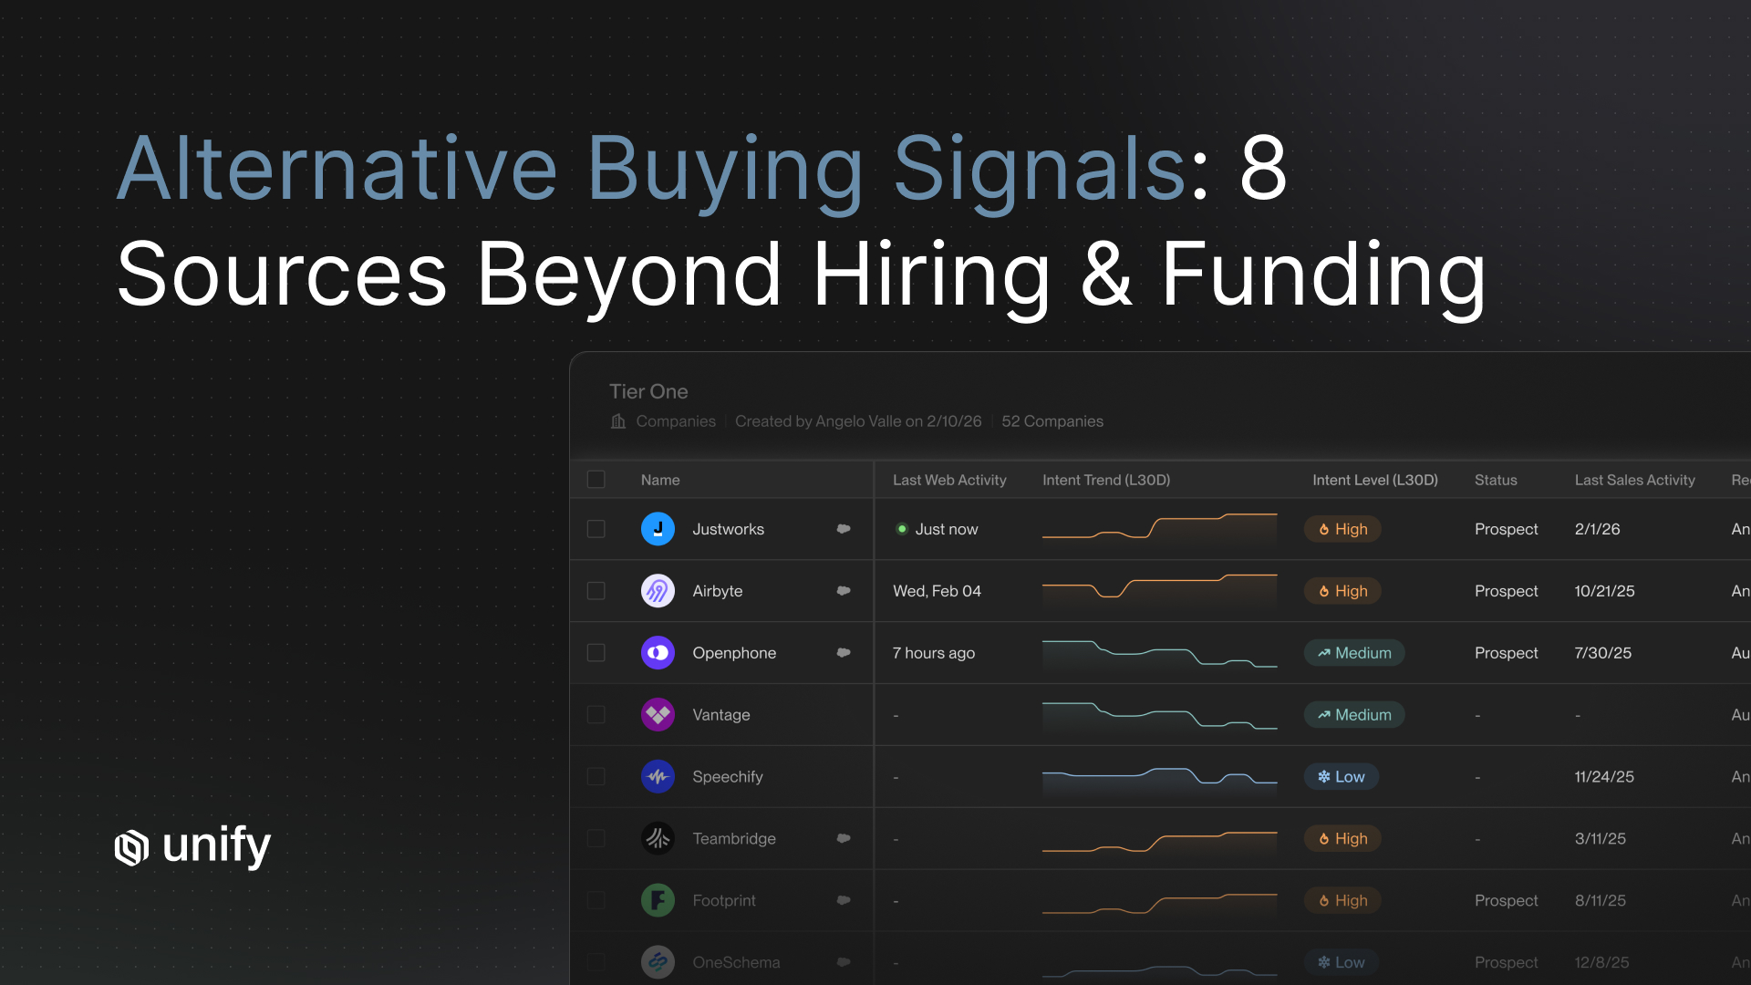Click the Airbyte company logo icon

pos(658,591)
